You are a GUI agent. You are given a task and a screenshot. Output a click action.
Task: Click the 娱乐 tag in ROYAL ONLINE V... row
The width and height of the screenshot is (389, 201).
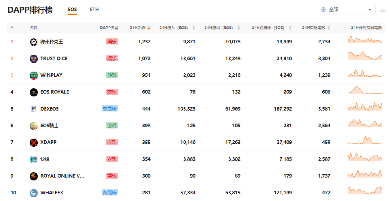(112, 176)
